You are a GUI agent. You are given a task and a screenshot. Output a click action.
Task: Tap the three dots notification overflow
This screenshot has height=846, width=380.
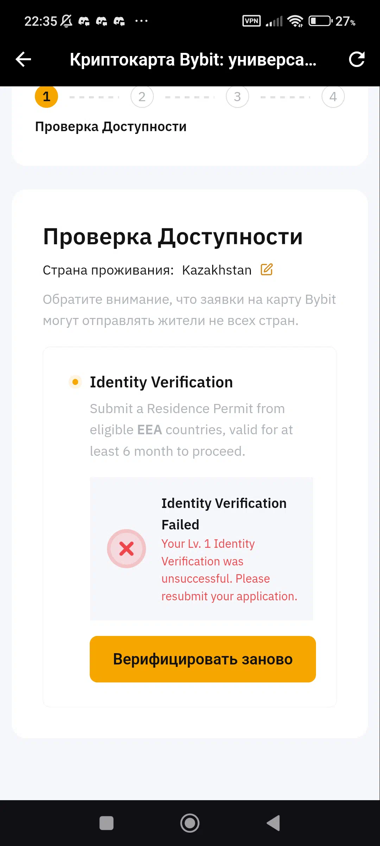(141, 21)
